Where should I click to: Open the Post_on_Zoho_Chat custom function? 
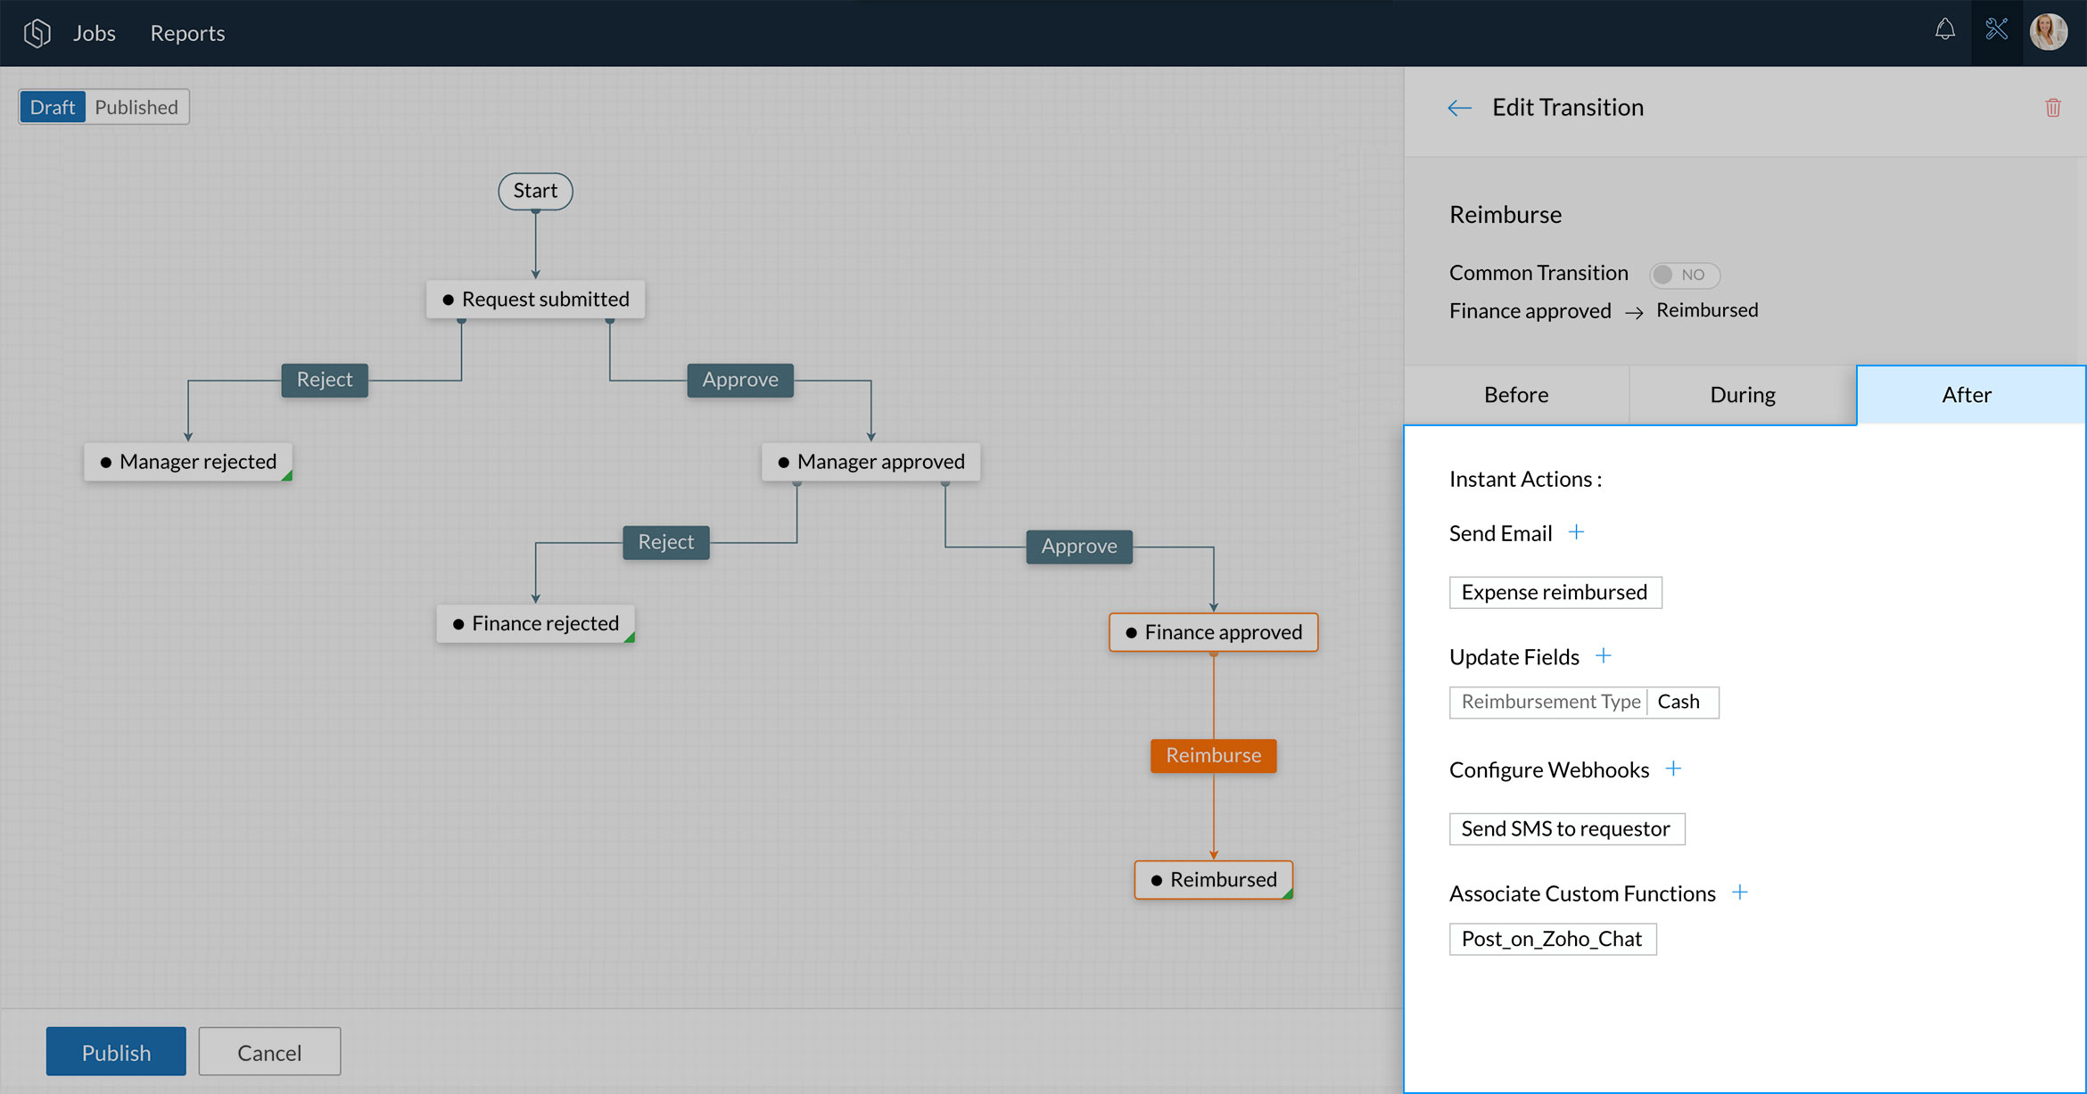[1553, 939]
